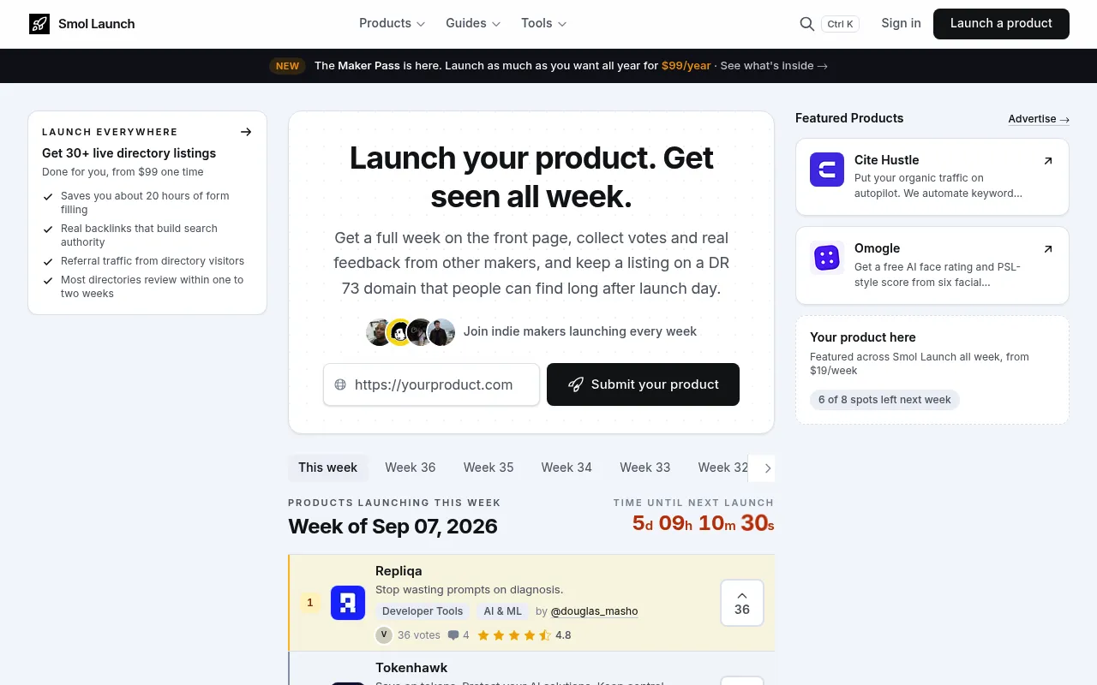Open search via magnifying glass icon
The image size is (1097, 685).
click(806, 24)
